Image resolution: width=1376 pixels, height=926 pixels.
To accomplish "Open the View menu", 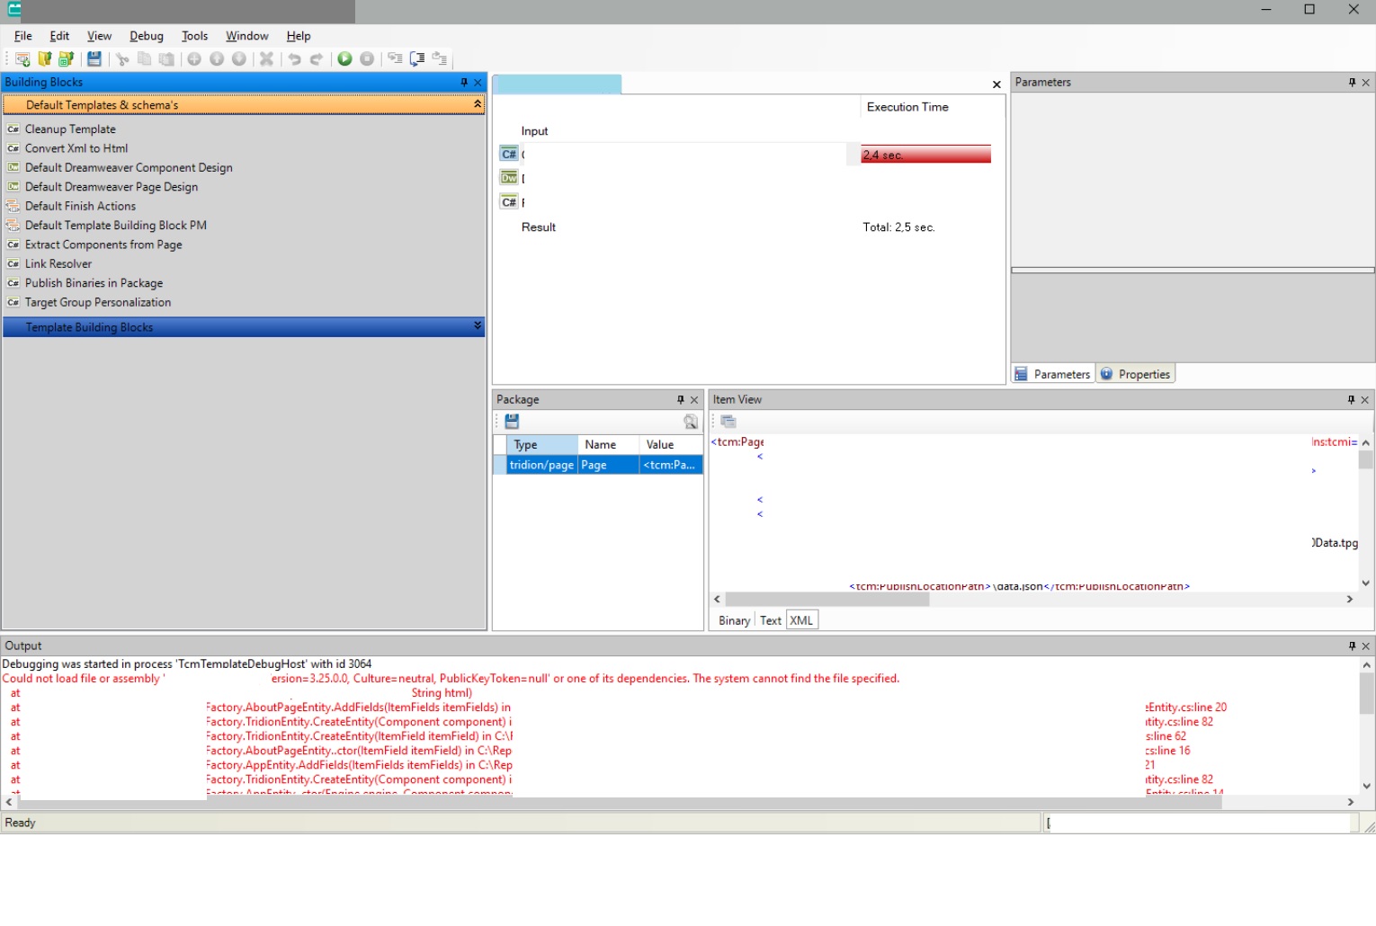I will (x=99, y=36).
